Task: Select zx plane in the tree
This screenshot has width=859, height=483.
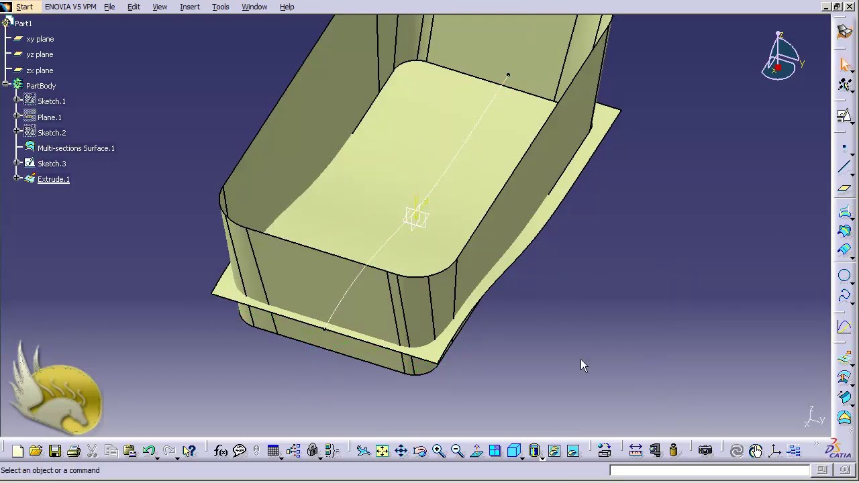Action: [40, 70]
